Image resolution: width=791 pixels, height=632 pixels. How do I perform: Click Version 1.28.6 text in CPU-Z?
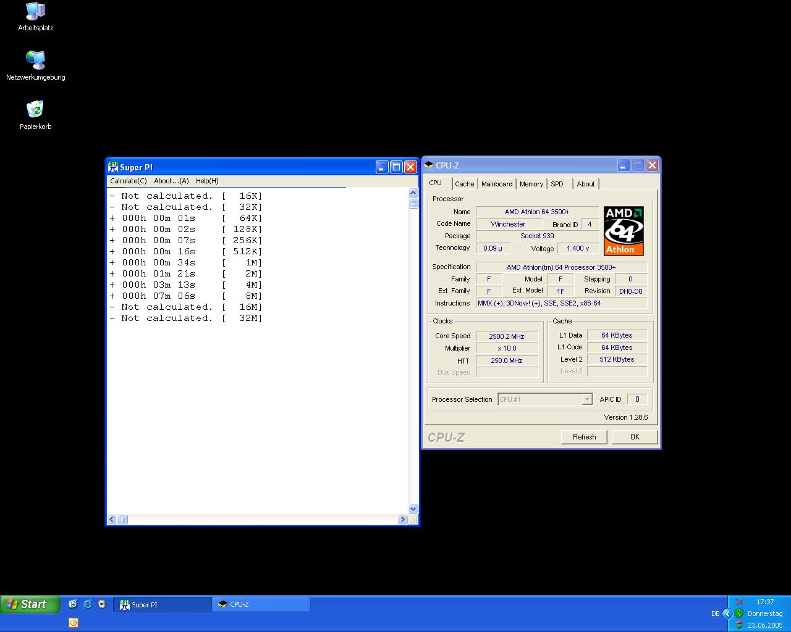pos(626,417)
